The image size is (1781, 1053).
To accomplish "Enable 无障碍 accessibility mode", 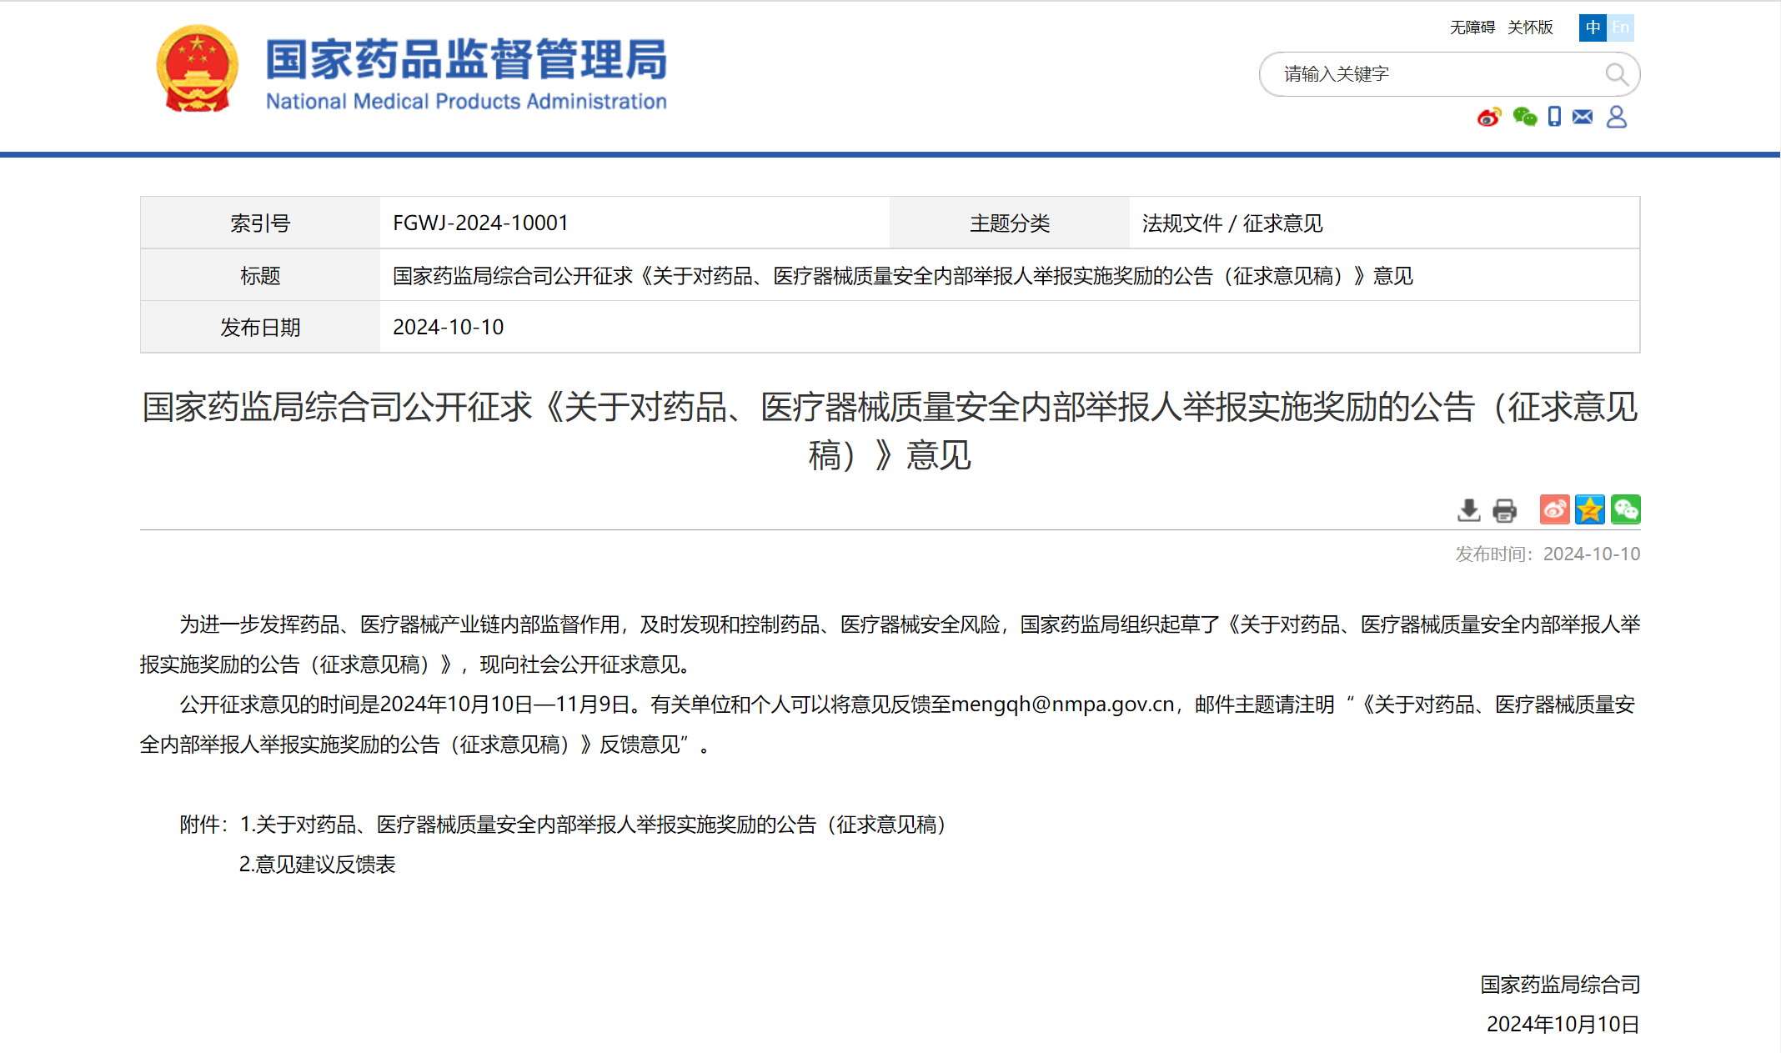I will point(1472,28).
